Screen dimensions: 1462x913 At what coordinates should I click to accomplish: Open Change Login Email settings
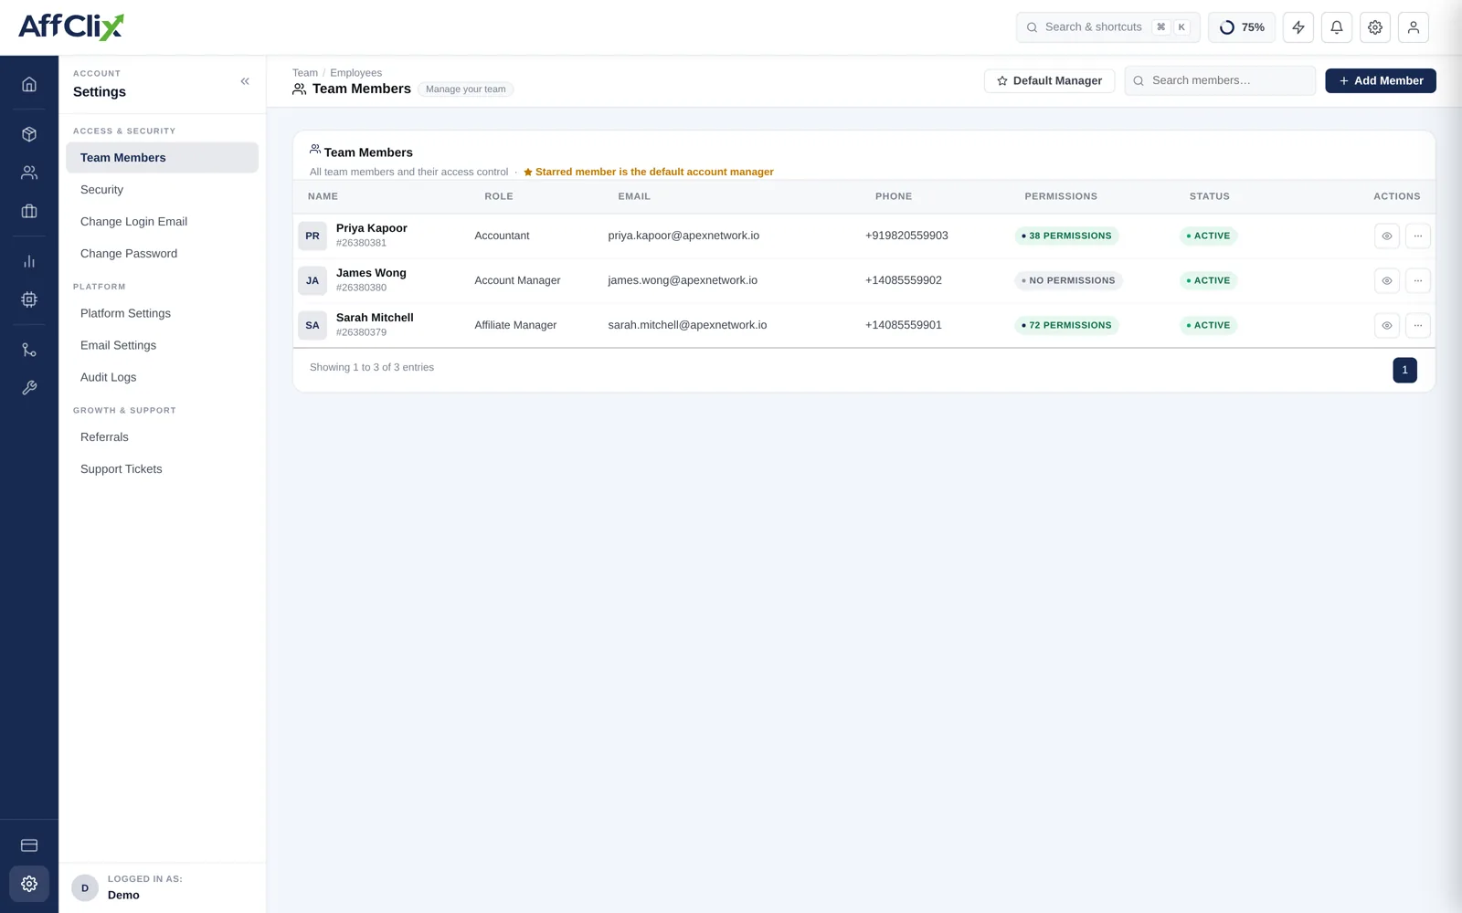pyautogui.click(x=163, y=222)
